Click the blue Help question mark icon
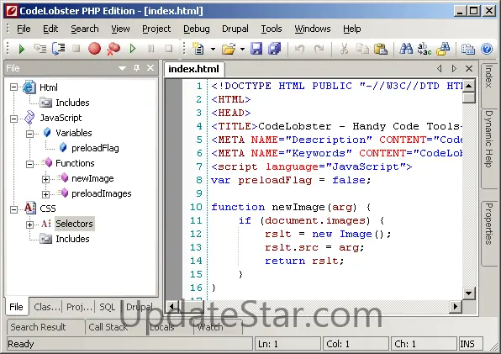Image resolution: width=501 pixels, height=354 pixels. [487, 49]
